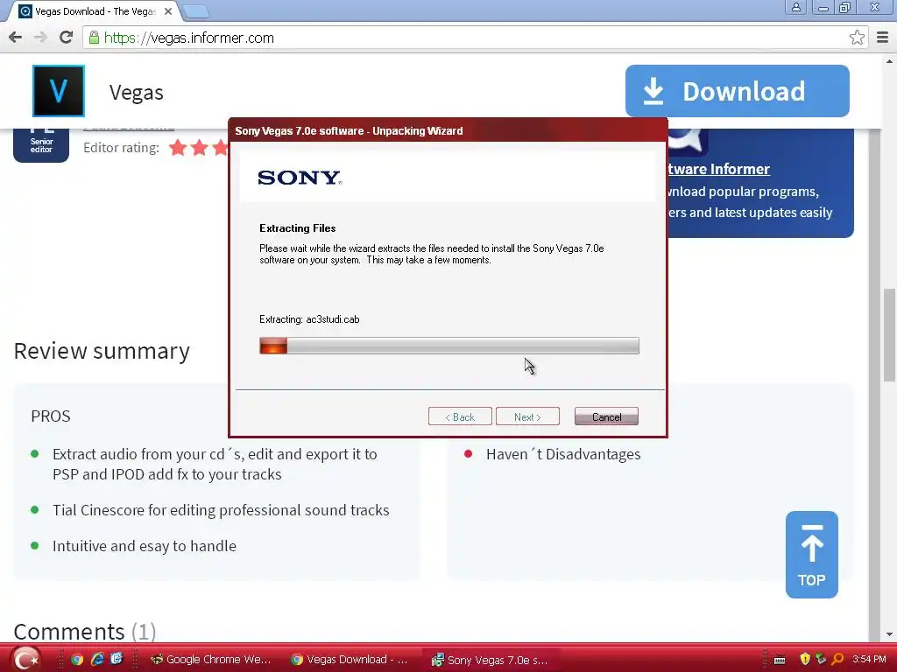Close the Vegas Download tab
The width and height of the screenshot is (897, 672).
pos(168,11)
